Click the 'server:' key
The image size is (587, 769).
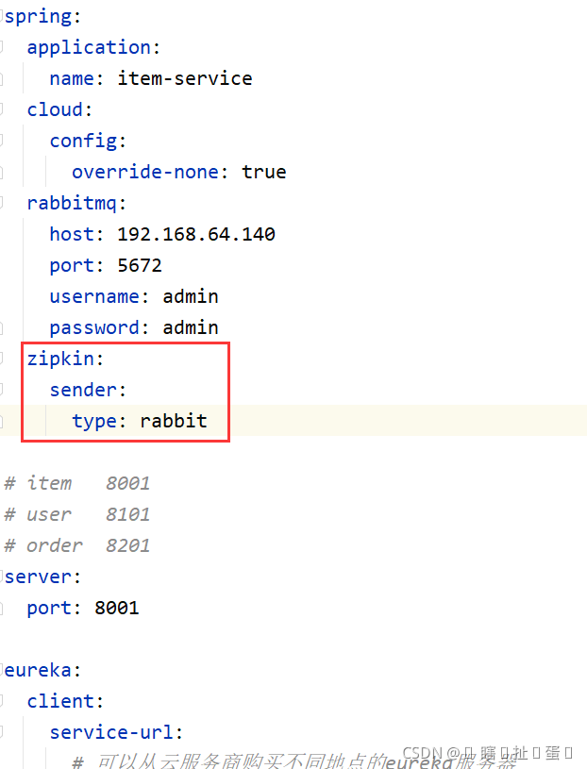(42, 577)
